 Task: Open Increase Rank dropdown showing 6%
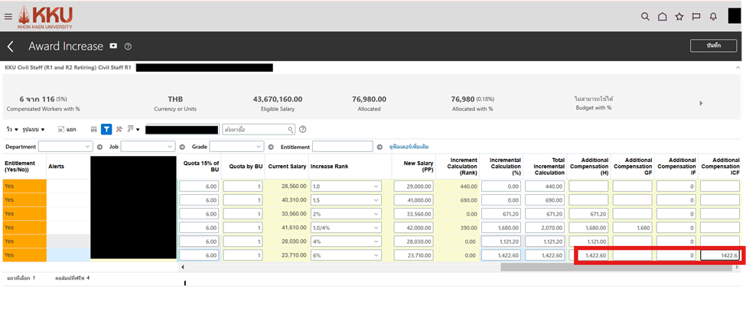tap(345, 255)
